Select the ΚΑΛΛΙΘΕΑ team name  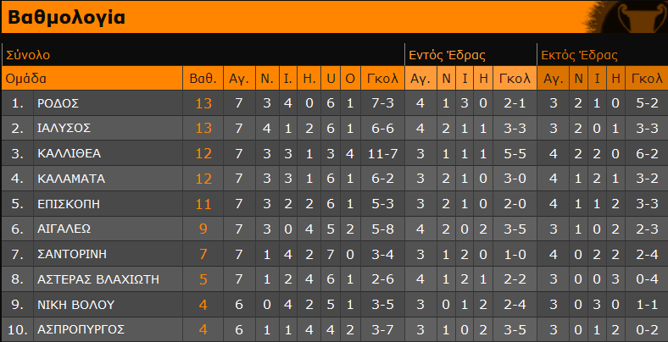click(x=69, y=154)
